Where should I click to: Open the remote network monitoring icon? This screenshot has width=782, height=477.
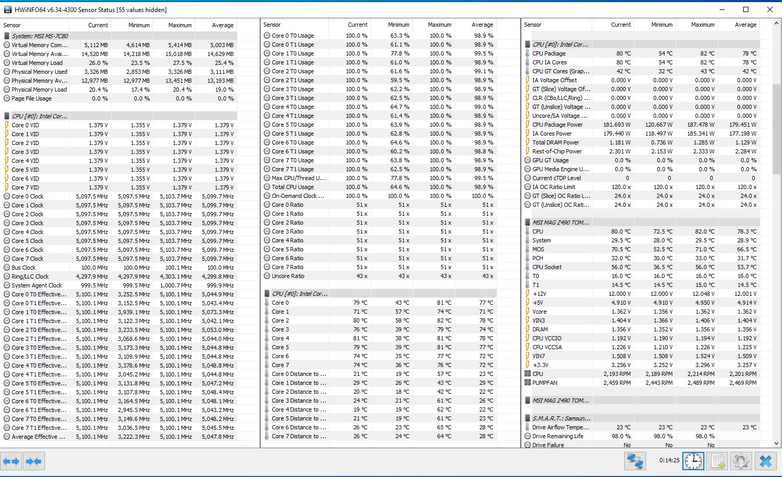(x=635, y=461)
